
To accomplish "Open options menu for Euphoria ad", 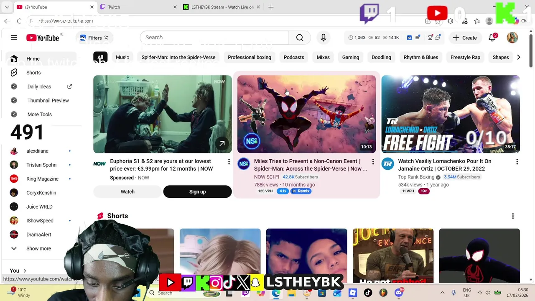I will [x=229, y=162].
